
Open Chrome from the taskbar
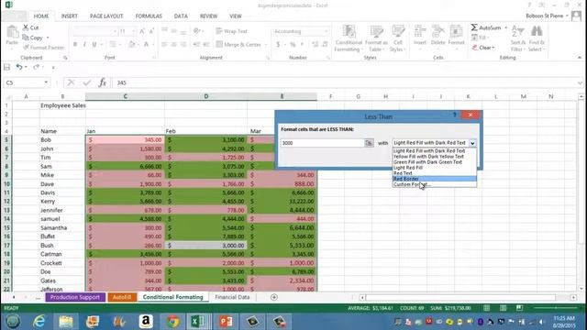[172, 322]
